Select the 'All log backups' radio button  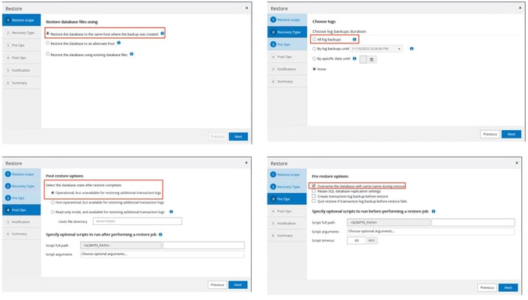coord(315,39)
